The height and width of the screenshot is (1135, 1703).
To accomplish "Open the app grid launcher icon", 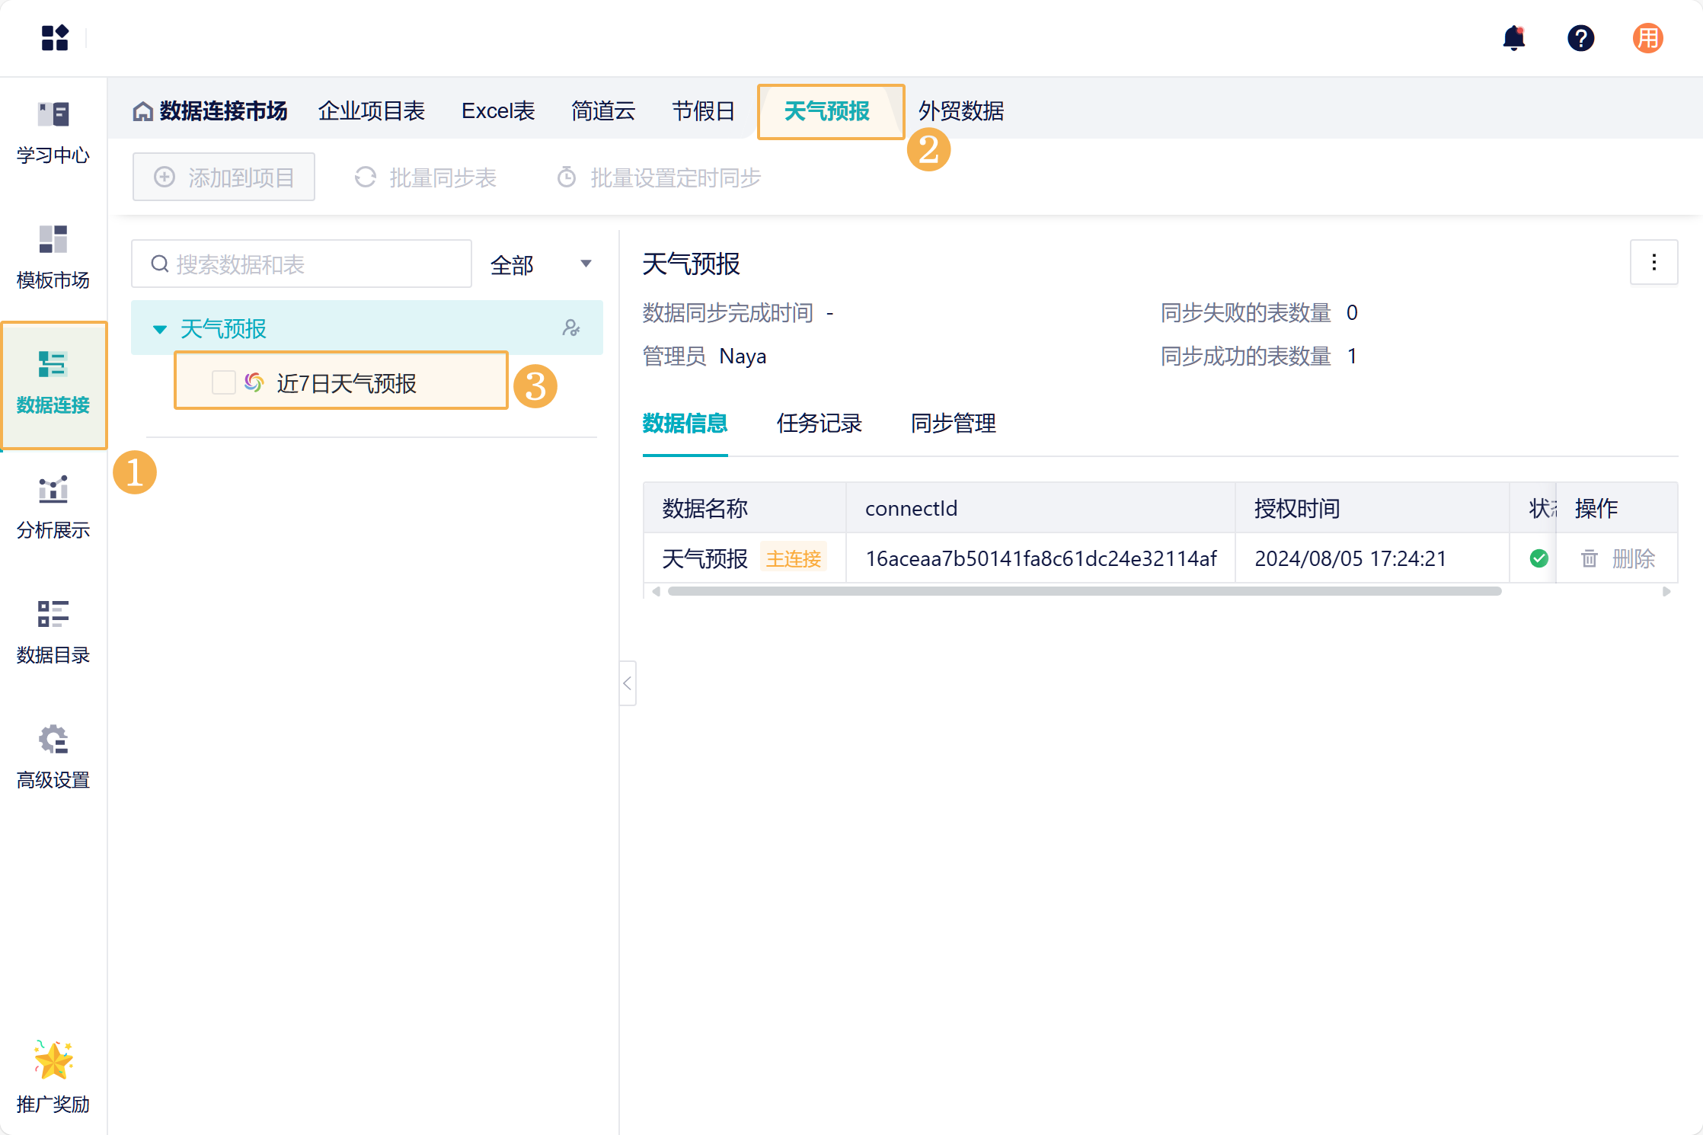I will pos(55,38).
